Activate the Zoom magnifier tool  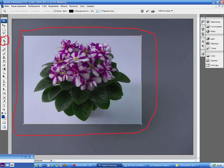pos(4,109)
